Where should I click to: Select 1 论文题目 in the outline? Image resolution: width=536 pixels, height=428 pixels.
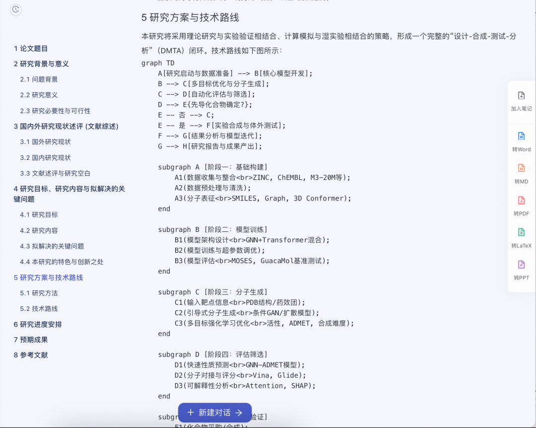pyautogui.click(x=30, y=48)
